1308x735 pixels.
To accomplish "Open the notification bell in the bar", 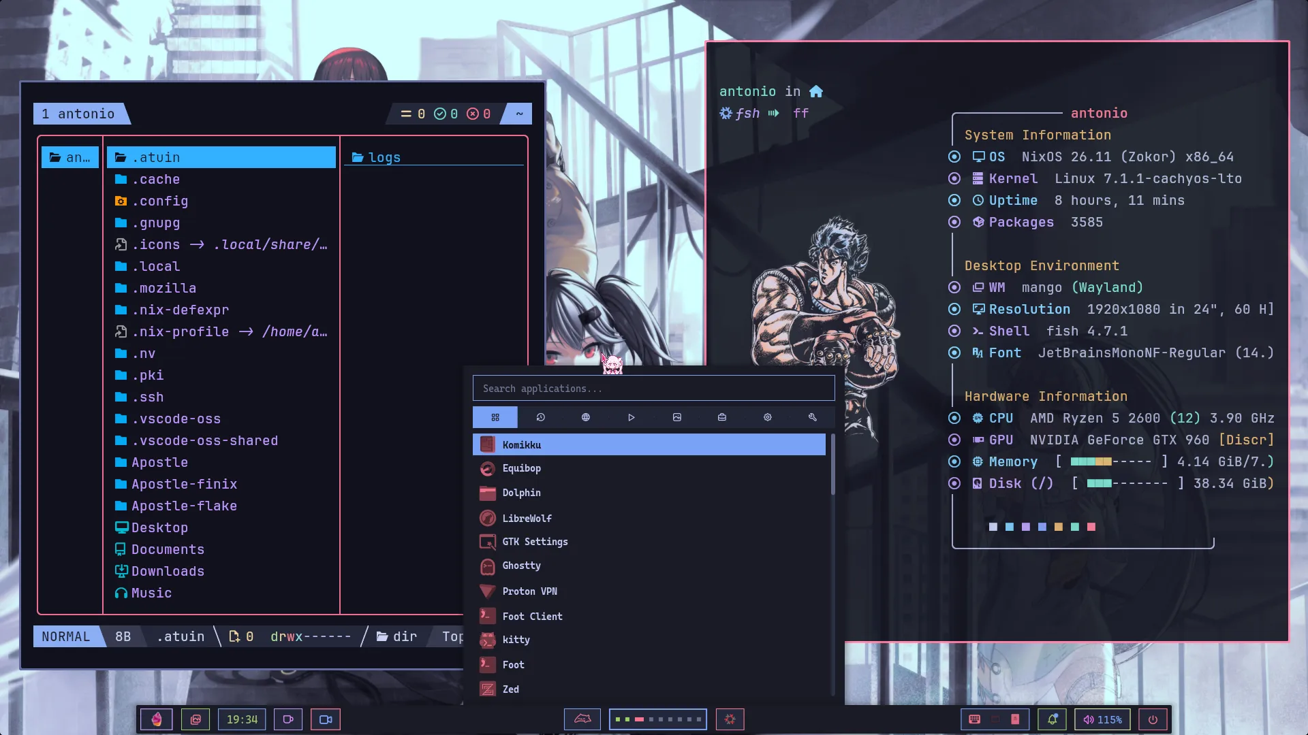I will pos(1053,719).
